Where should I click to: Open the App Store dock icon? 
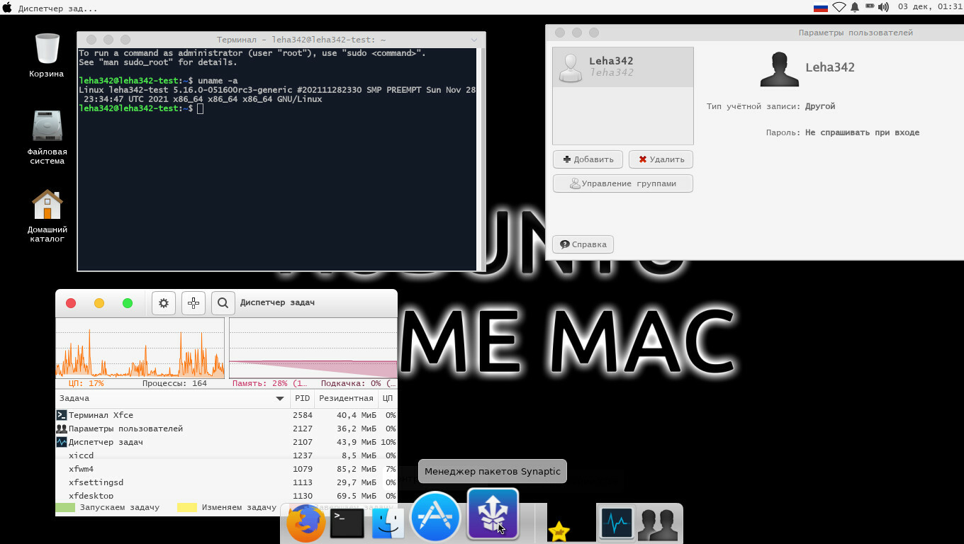pos(435,517)
